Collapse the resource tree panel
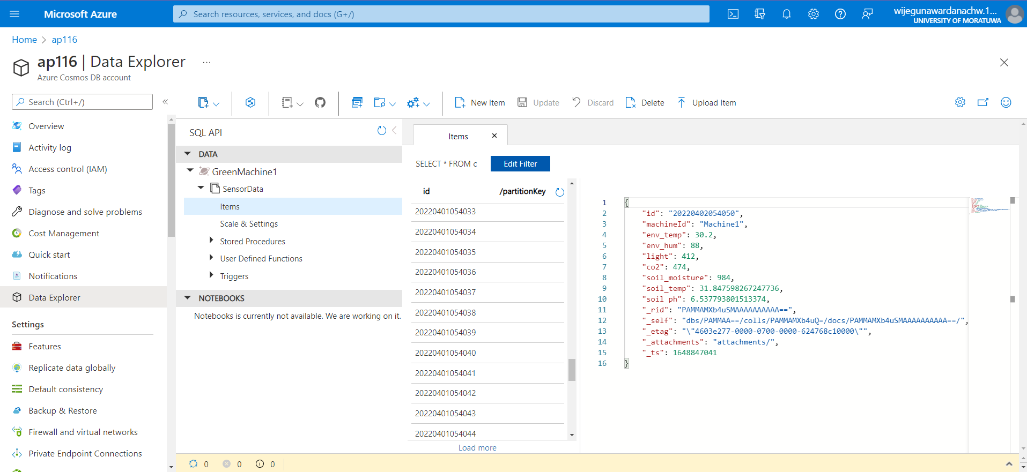This screenshot has height=472, width=1027. (394, 130)
